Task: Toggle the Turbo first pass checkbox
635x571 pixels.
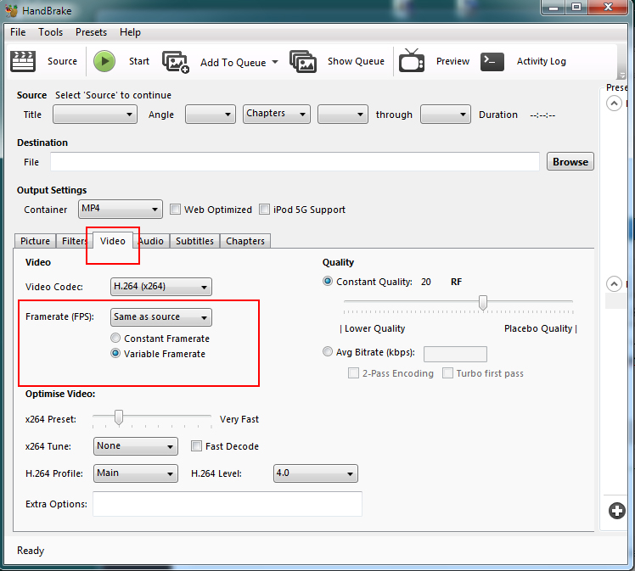Action: [x=447, y=372]
